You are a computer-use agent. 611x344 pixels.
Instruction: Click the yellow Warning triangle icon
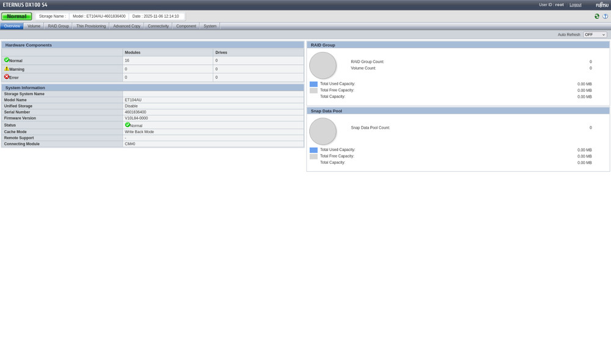tap(7, 68)
